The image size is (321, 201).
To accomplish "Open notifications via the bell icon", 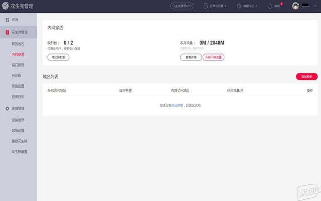I will (x=270, y=6).
